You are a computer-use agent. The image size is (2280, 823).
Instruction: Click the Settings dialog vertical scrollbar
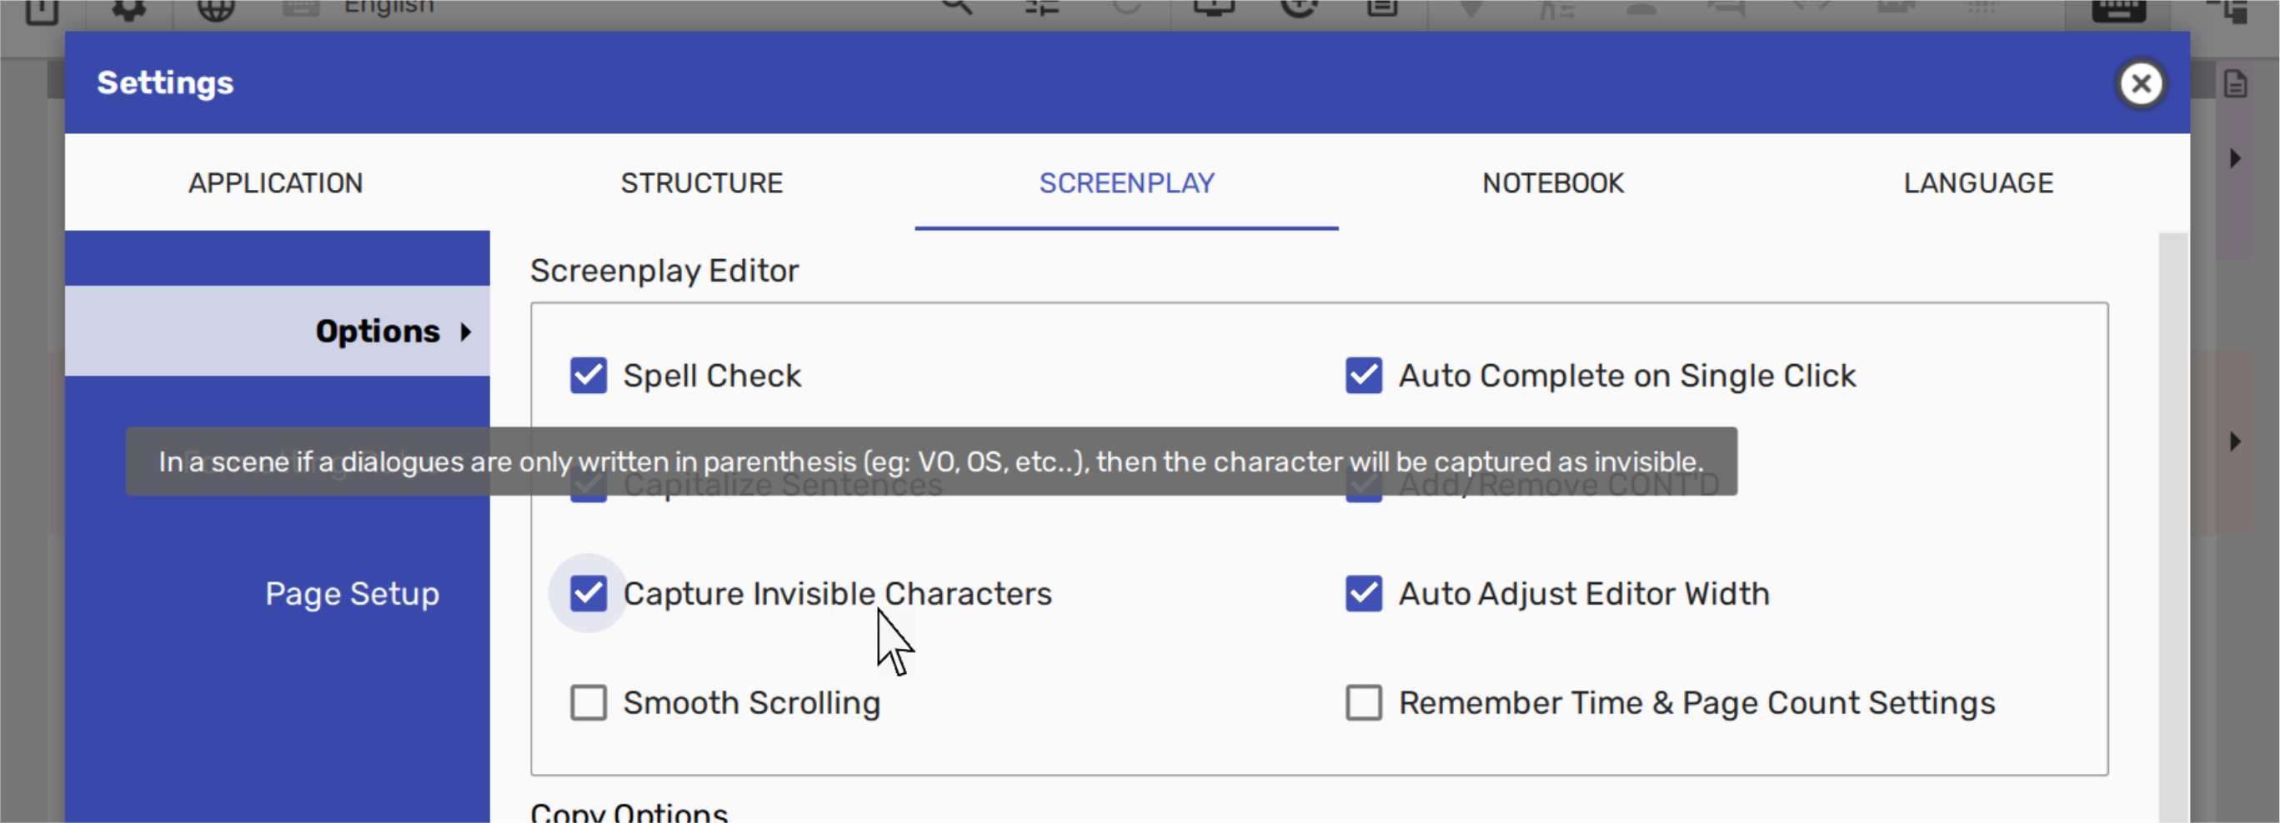pyautogui.click(x=2172, y=528)
